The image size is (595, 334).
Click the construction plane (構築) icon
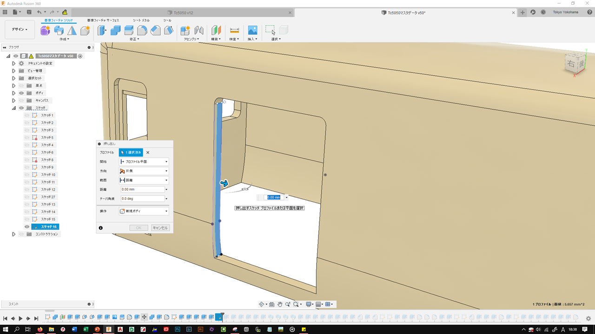216,31
